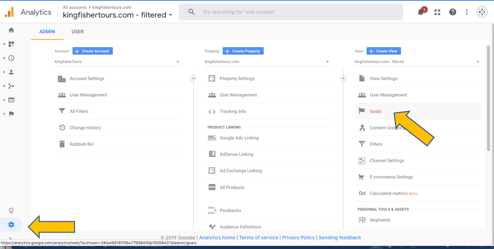This screenshot has width=494, height=249.
Task: Click the Tracking Info code icon
Action: (x=212, y=111)
